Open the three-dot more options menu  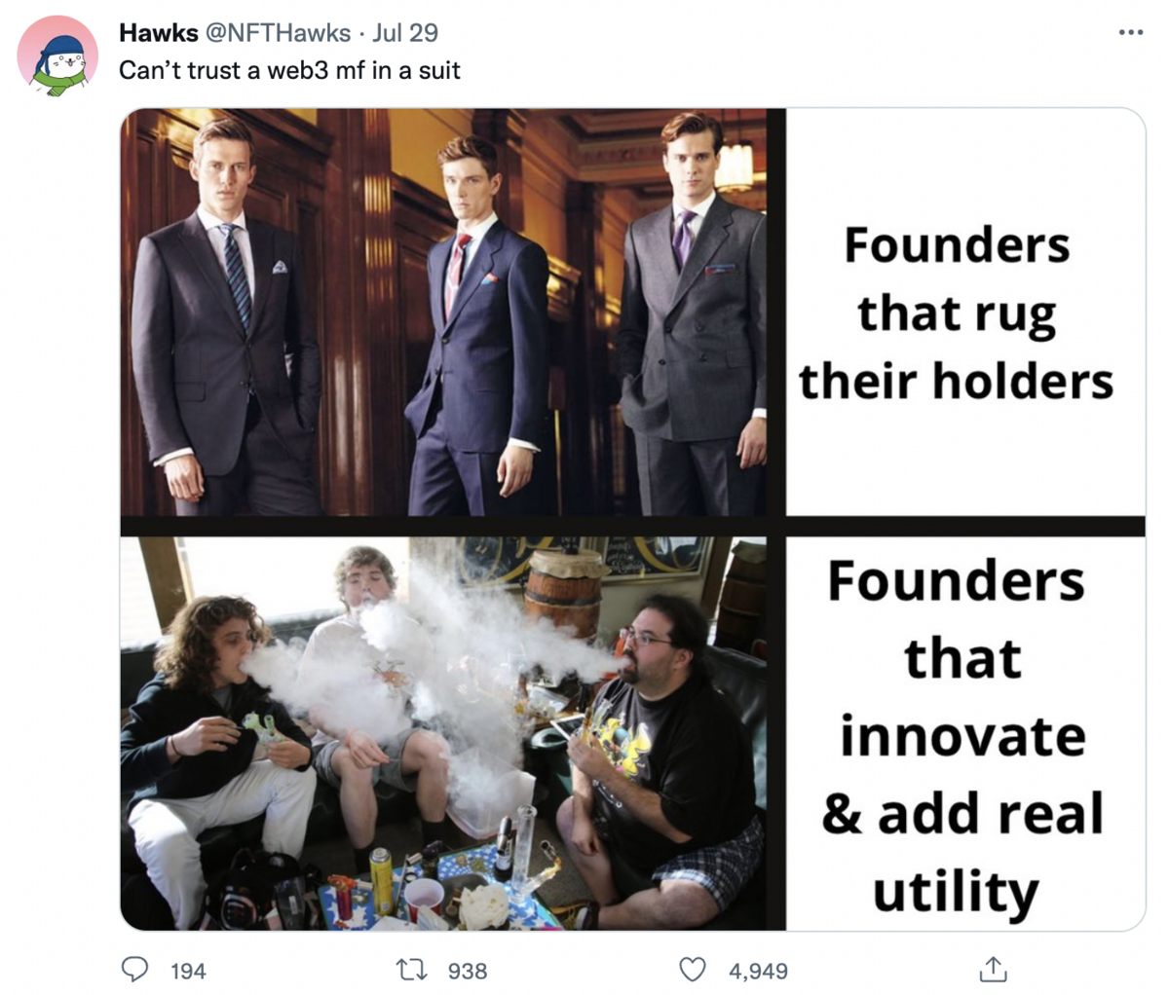1130,33
